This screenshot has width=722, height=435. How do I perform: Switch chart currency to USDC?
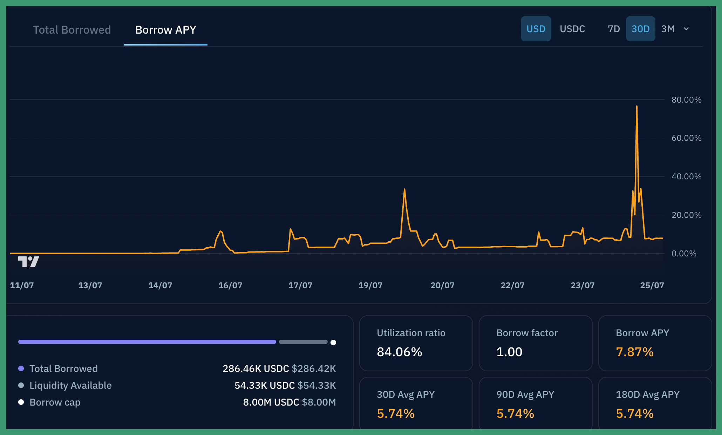click(572, 29)
